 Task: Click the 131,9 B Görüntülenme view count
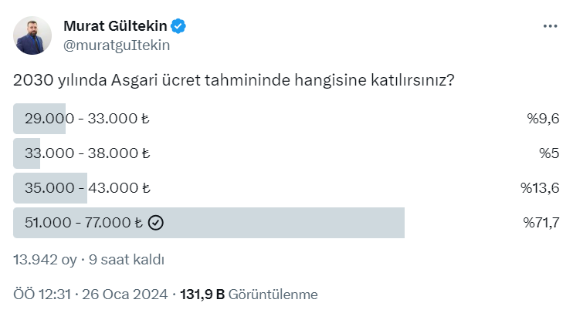coord(248,294)
